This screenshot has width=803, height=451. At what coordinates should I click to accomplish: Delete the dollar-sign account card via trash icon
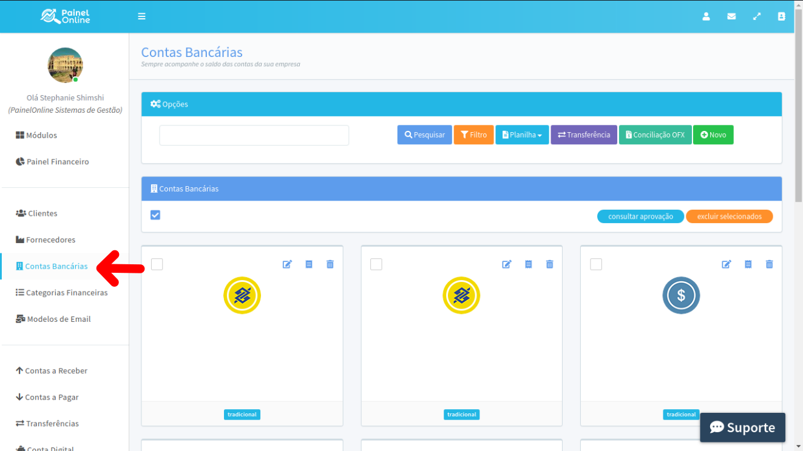(770, 264)
